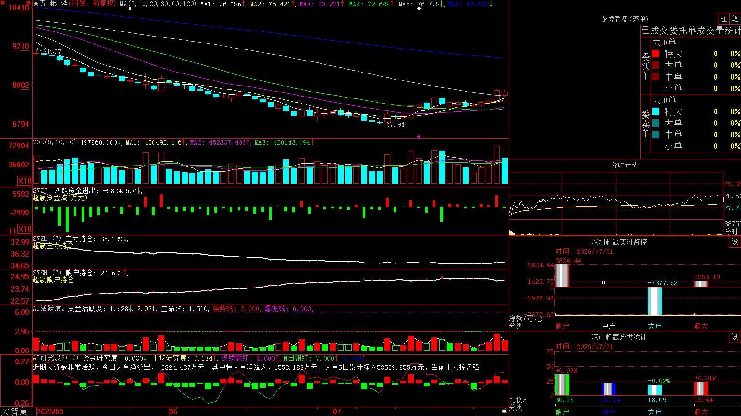Click the 龙虎看盘(逐单) panel title

[625, 19]
